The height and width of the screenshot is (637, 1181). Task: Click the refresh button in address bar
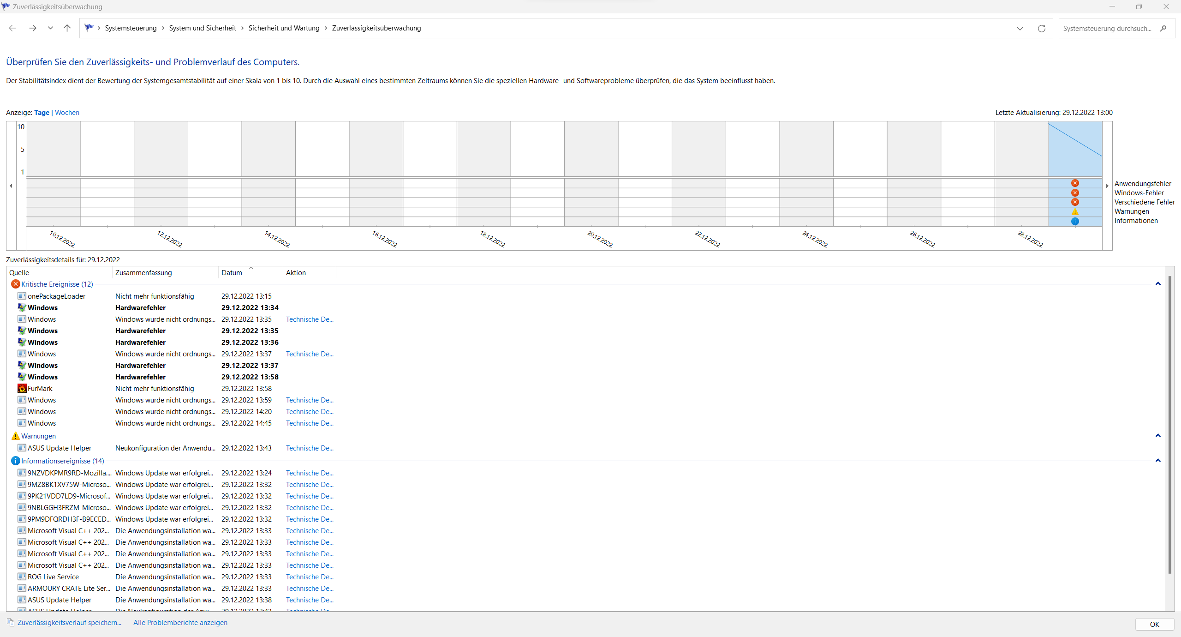(1042, 29)
